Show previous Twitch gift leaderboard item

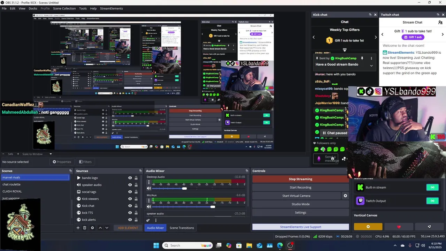pyautogui.click(x=382, y=34)
